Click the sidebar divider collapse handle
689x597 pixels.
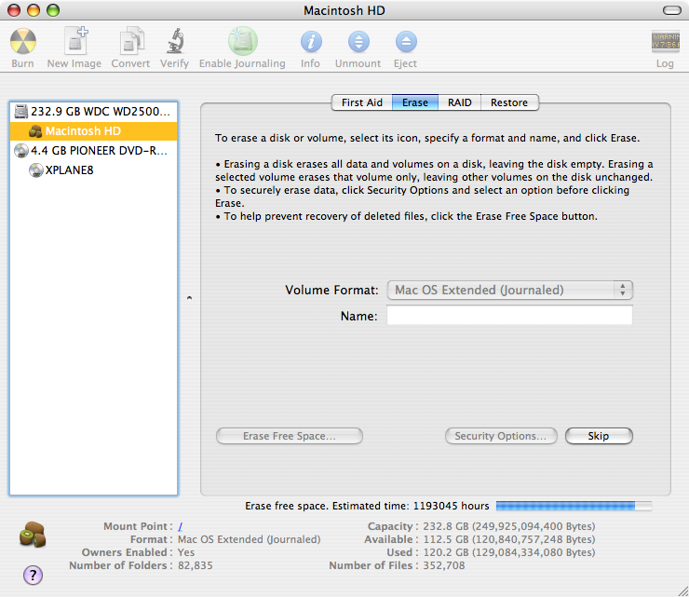point(189,298)
